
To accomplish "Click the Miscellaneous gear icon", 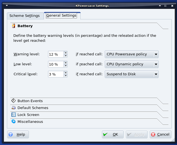I will (14, 121).
